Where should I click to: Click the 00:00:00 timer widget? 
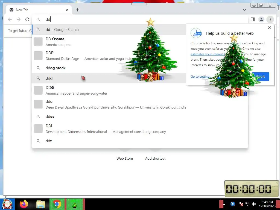[252, 189]
